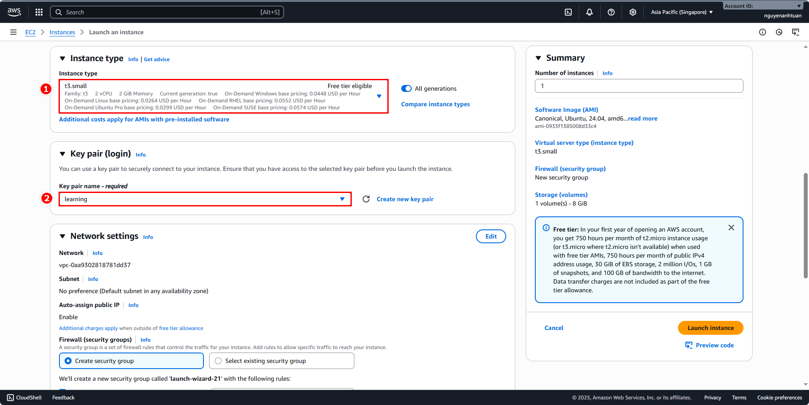Screen dimensions: 809x405
Task: Open the notifications bell
Action: (x=590, y=12)
